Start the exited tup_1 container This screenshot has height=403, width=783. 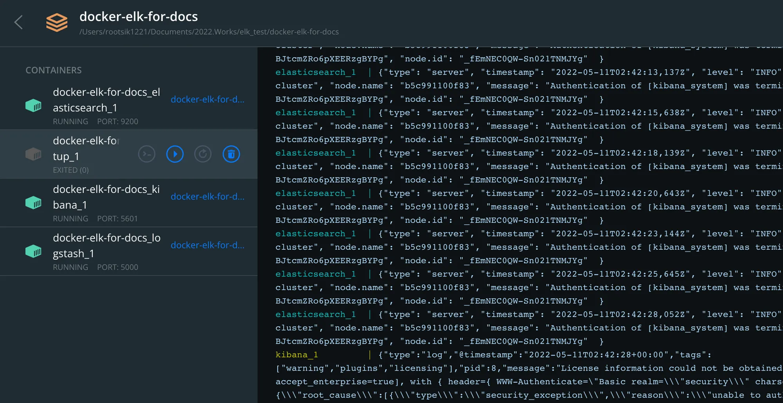pos(175,154)
